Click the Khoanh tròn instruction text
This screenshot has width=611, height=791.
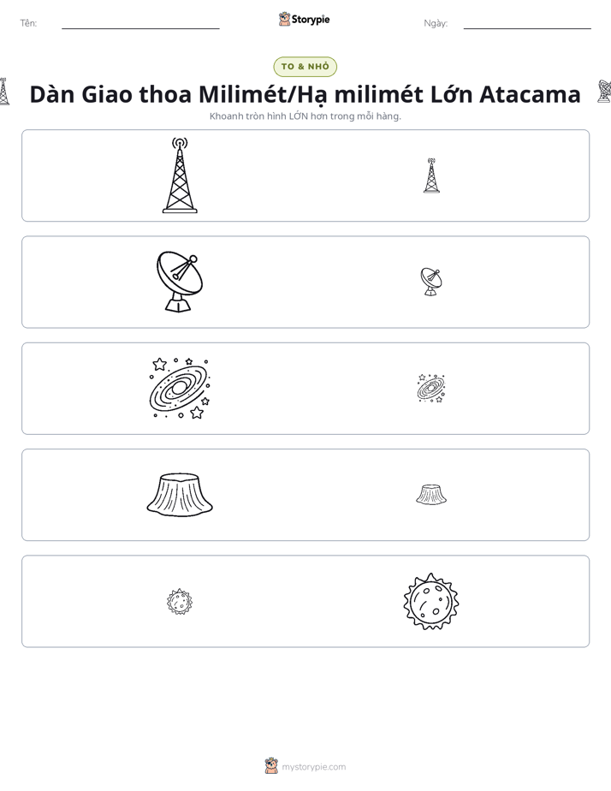point(305,116)
